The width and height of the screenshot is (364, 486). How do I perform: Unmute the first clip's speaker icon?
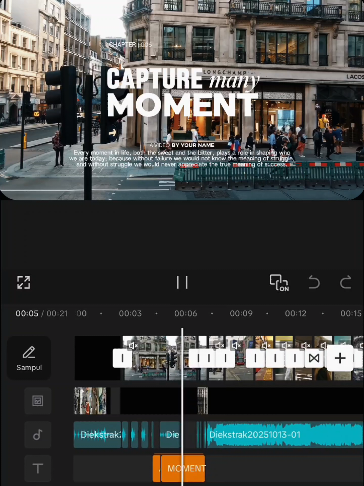click(133, 345)
